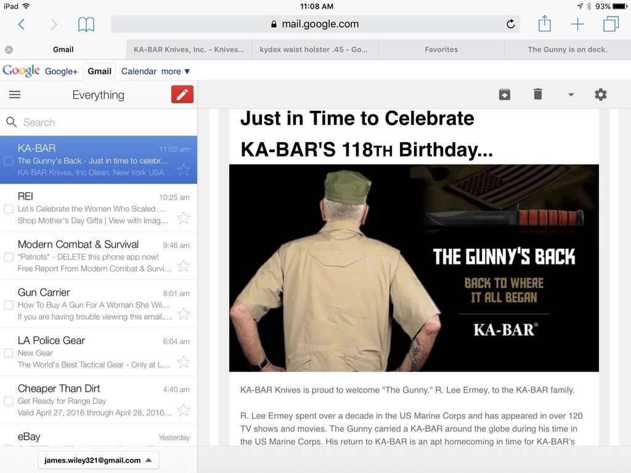
Task: Click the Everything label heading
Action: click(x=98, y=95)
